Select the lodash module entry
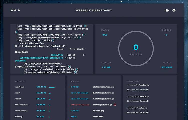This screenshot has width=188, height=120. 18,99
